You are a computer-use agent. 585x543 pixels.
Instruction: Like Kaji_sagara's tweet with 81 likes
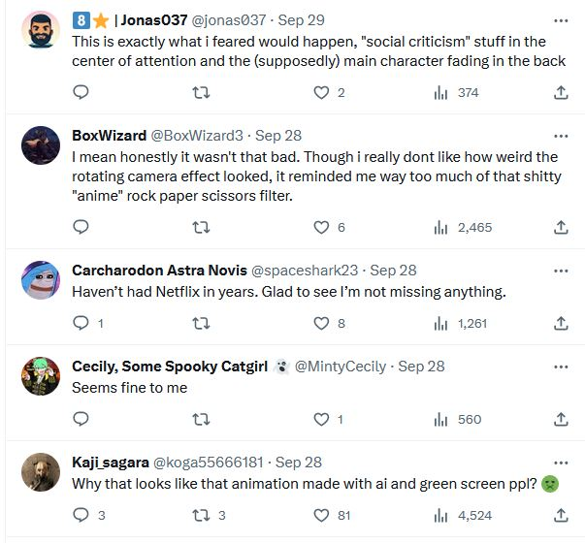[x=321, y=515]
